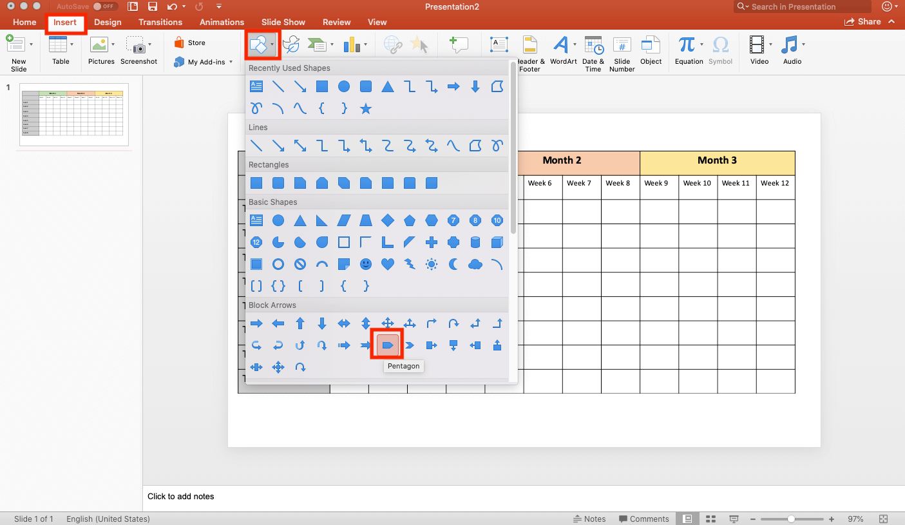Screen dimensions: 905x525
Task: Expand the Table dropdown arrow
Action: point(71,44)
